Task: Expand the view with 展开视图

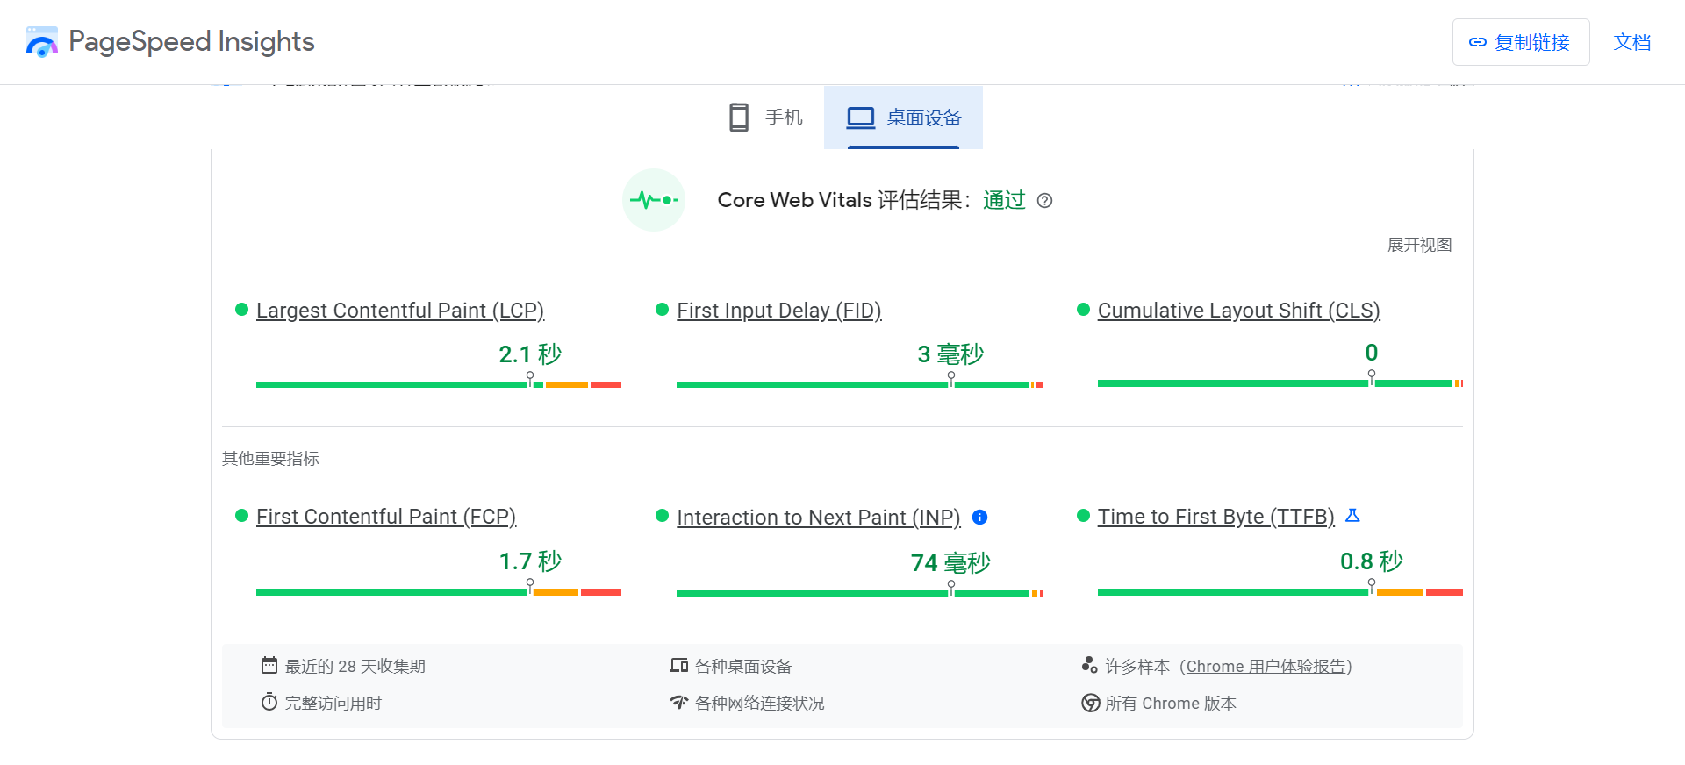Action: pyautogui.click(x=1419, y=245)
